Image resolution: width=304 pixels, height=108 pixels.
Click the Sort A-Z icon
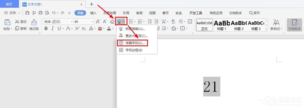173,22
